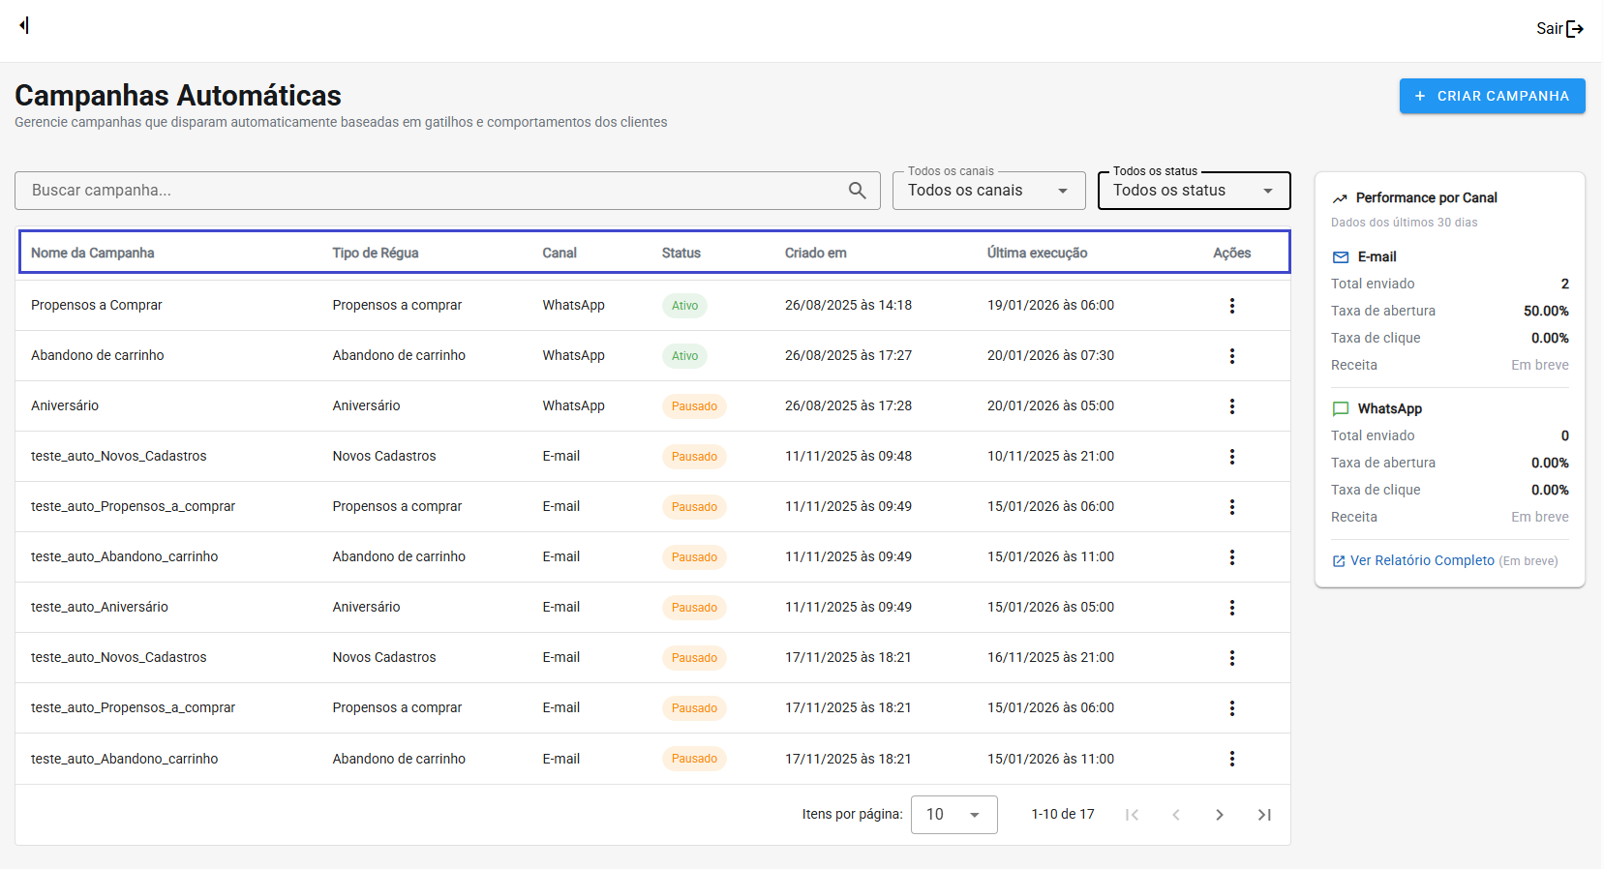Image resolution: width=1604 pixels, height=869 pixels.
Task: Sort by Última execução column header
Action: pyautogui.click(x=1037, y=253)
